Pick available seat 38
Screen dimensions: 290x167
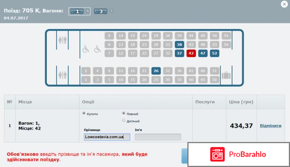point(179,45)
